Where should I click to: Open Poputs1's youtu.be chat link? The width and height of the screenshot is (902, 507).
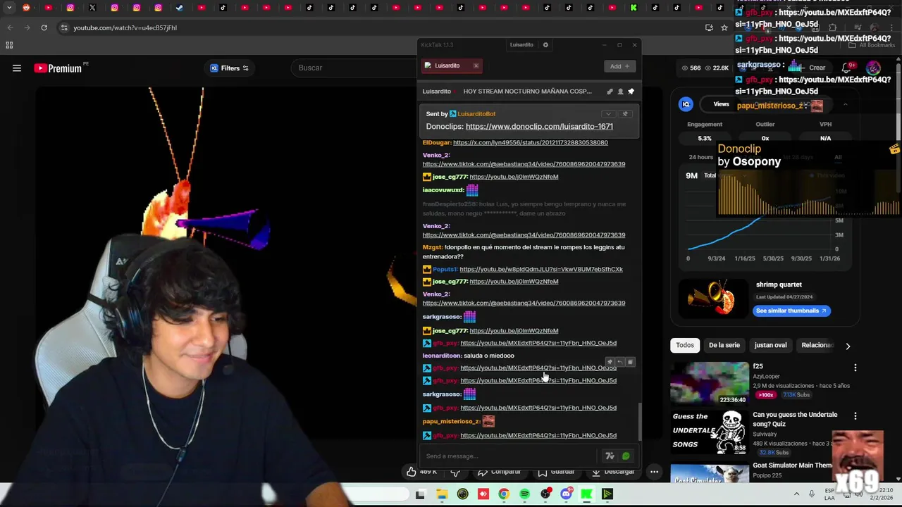click(x=541, y=269)
